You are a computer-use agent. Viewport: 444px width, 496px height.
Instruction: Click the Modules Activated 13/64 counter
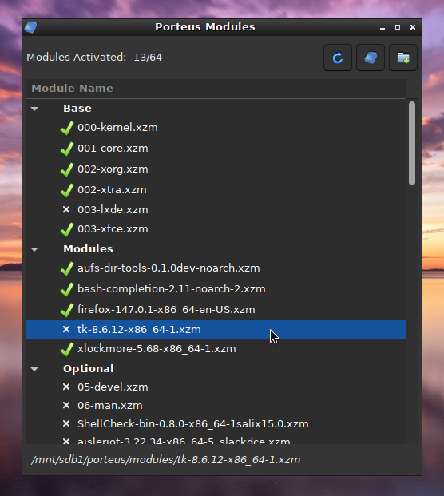(x=94, y=58)
